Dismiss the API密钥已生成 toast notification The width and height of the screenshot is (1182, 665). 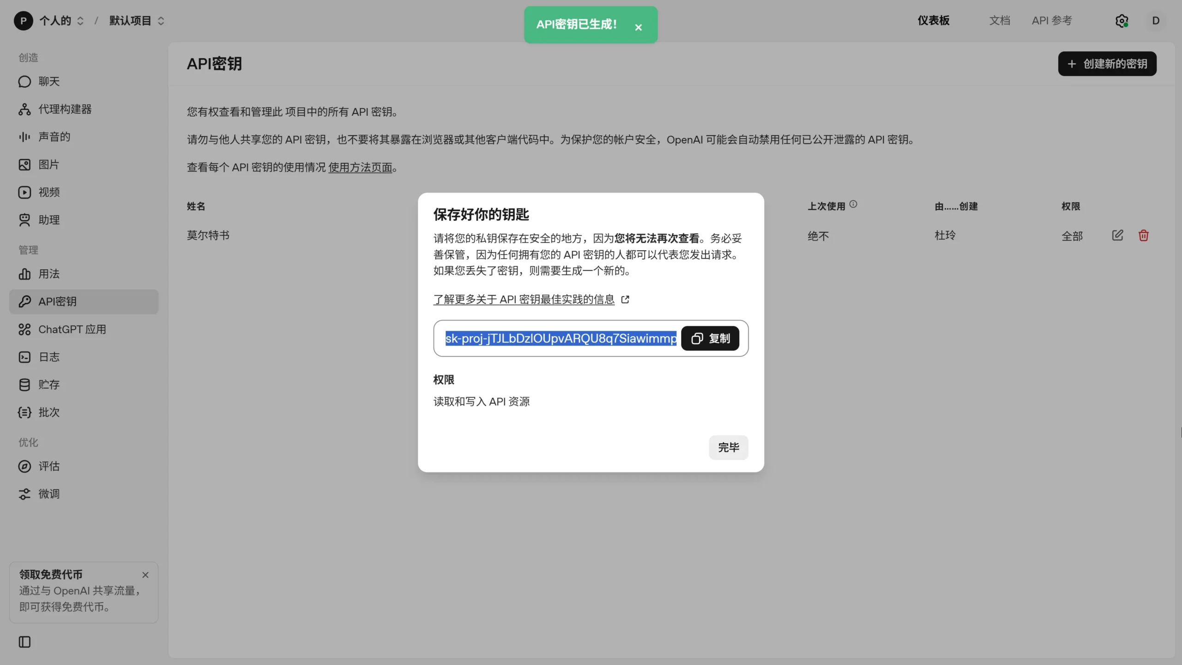[x=638, y=27]
